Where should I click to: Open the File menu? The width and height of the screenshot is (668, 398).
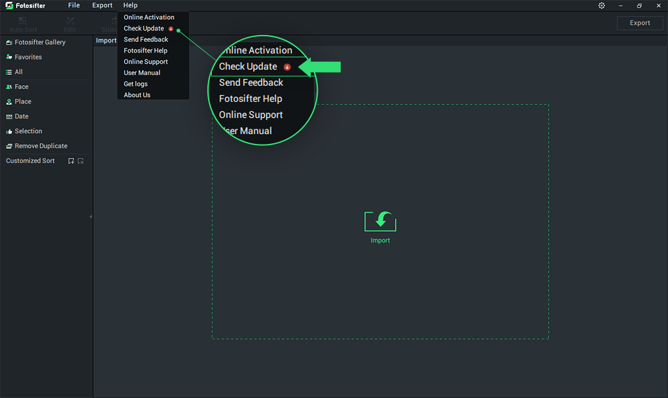coord(74,5)
